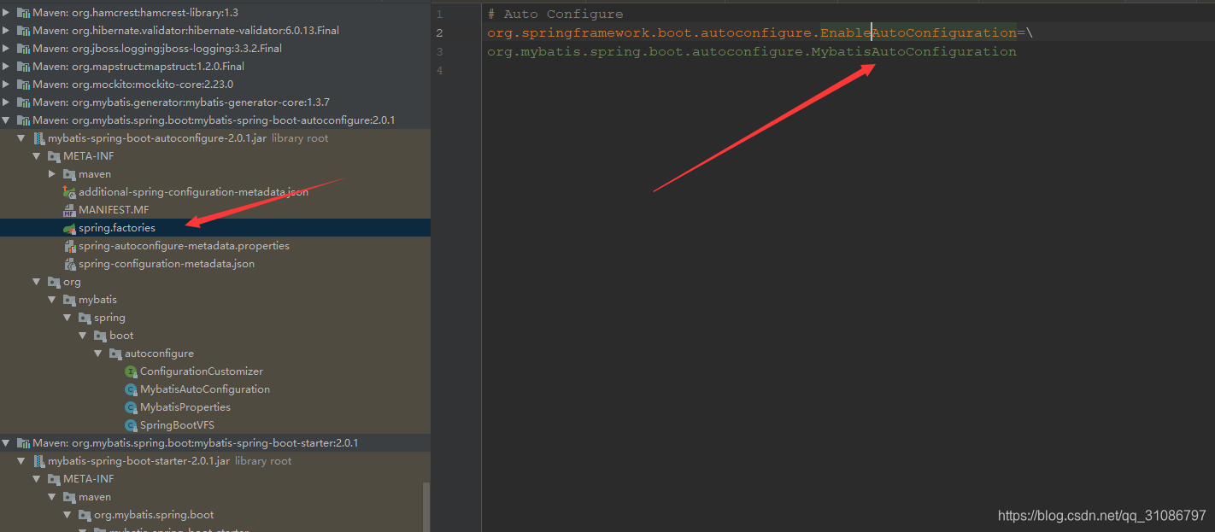Expand Maven: org.hamcrest:hamcrest-library:1.3
The image size is (1215, 532).
(6, 12)
